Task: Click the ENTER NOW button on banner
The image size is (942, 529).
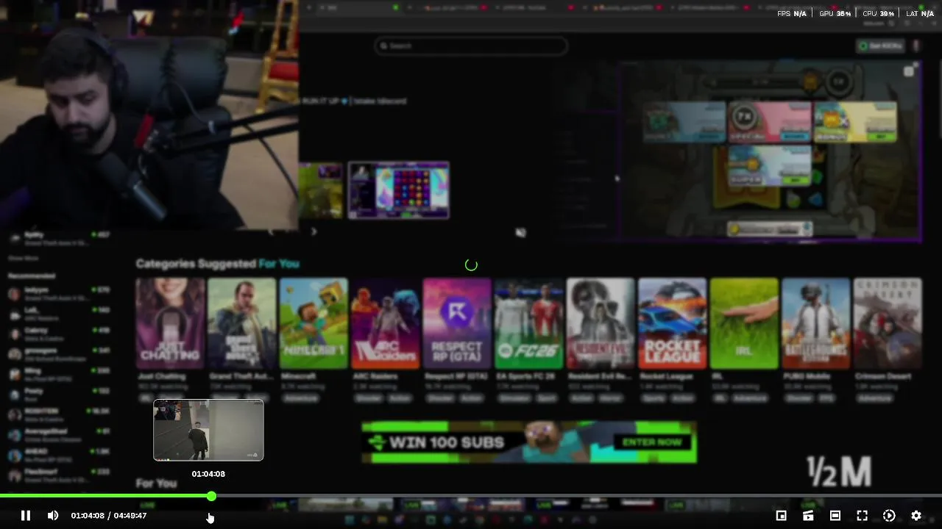Action: 652,442
